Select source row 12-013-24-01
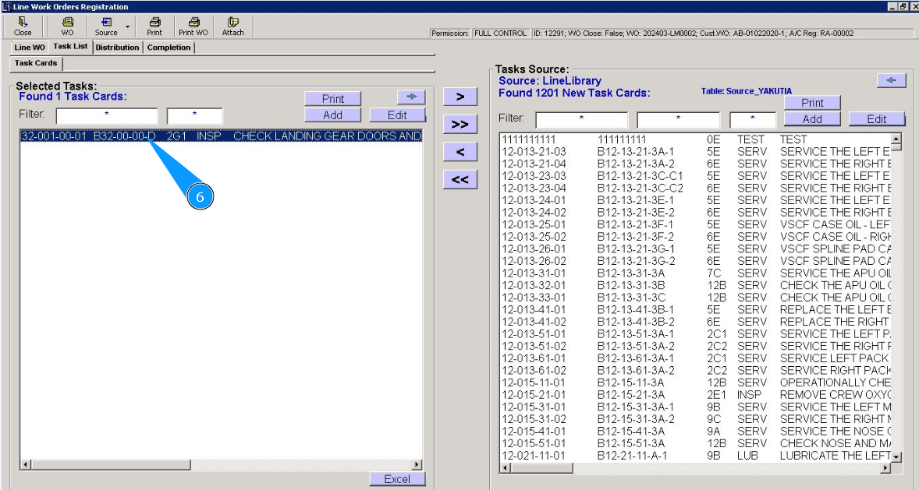 click(696, 200)
